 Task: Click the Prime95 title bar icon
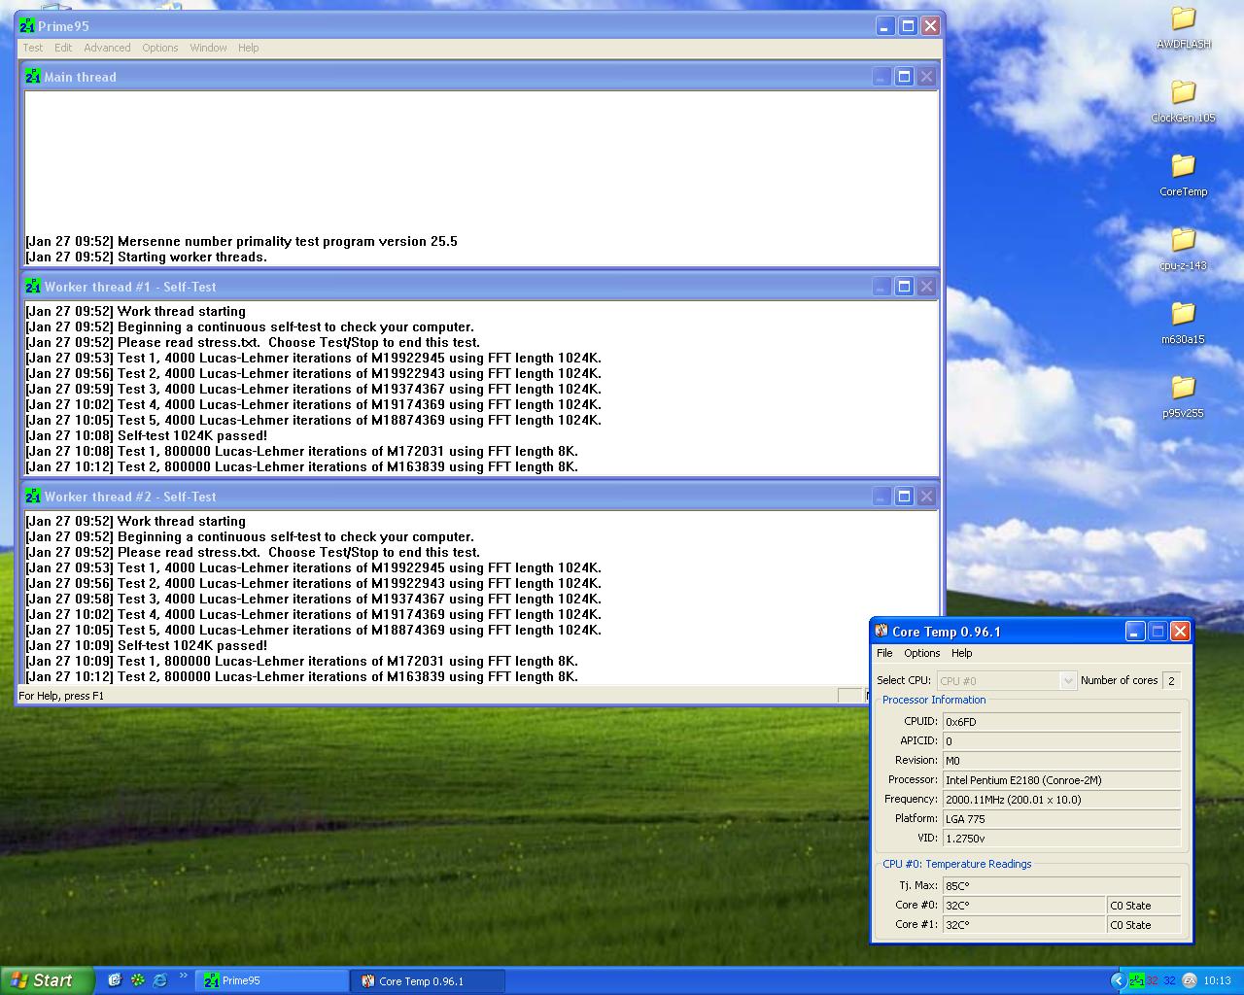pos(27,26)
